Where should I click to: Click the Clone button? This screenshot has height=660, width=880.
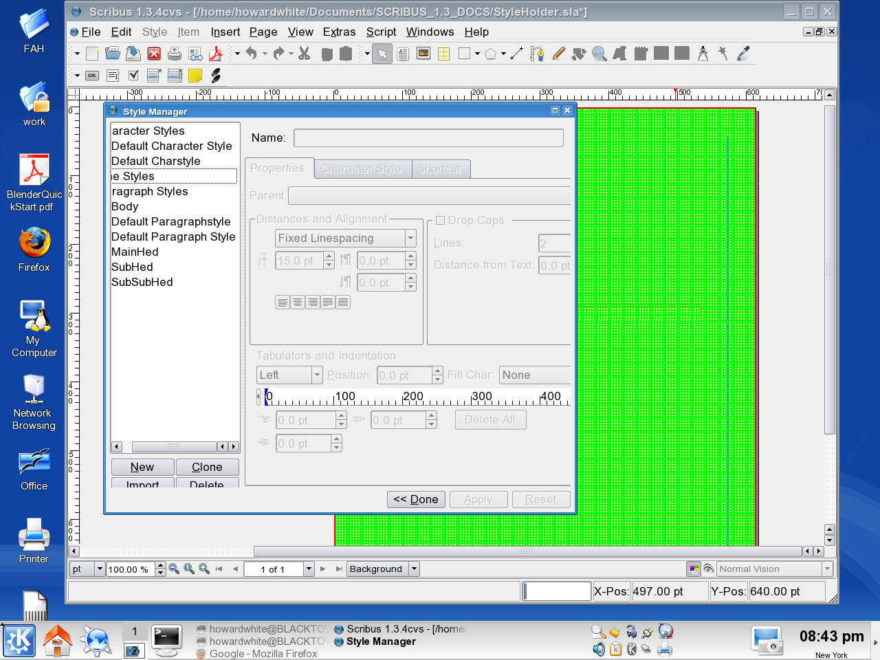click(x=207, y=467)
